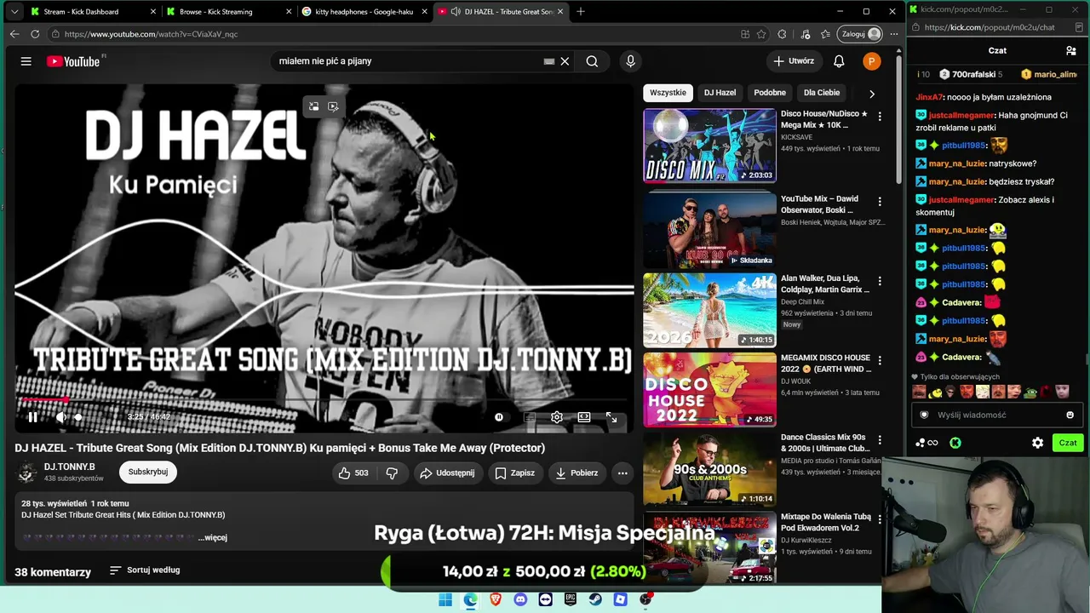The width and height of the screenshot is (1090, 613).
Task: Reload the YouTube page
Action: point(35,34)
